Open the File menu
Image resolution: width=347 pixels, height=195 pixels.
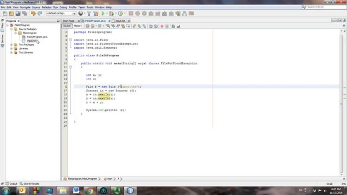pyautogui.click(x=3, y=7)
